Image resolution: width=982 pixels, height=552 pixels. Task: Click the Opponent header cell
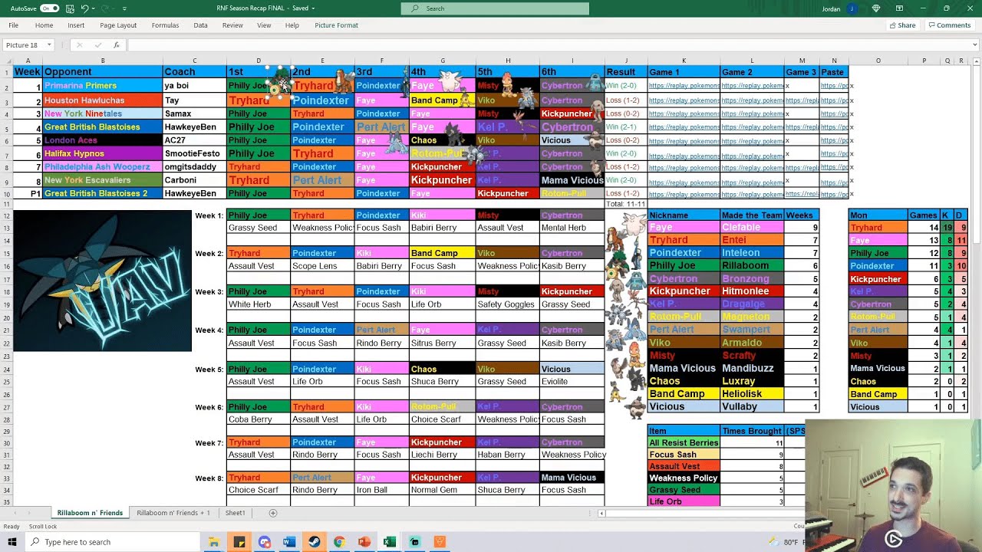(102, 72)
